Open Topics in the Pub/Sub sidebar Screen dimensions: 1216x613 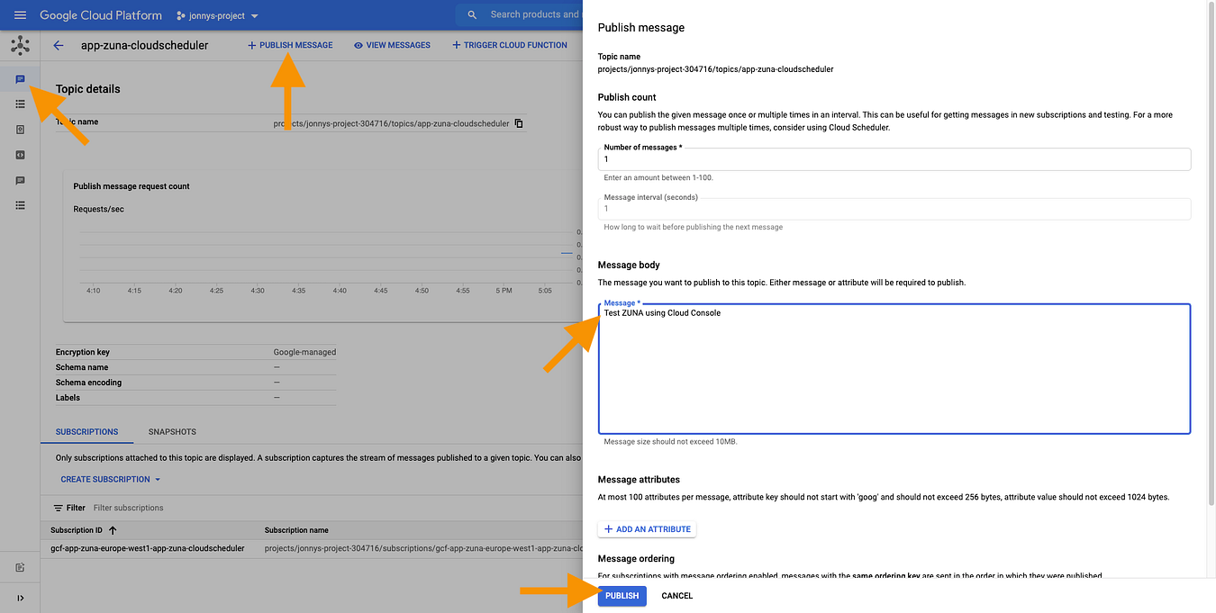click(x=20, y=79)
